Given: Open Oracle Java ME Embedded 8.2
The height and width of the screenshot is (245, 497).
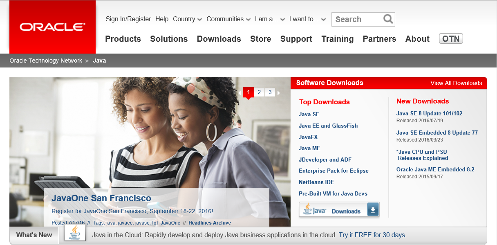Looking at the screenshot, I should point(435,169).
